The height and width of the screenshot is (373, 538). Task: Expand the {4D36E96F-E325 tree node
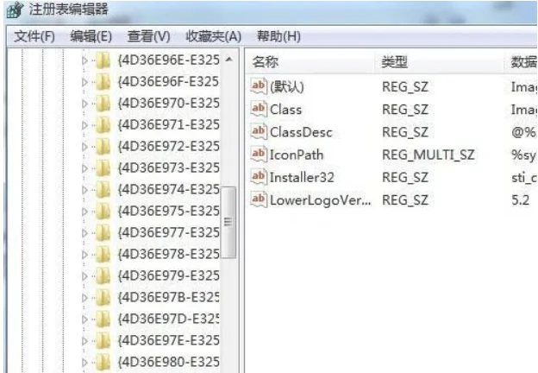click(x=84, y=82)
